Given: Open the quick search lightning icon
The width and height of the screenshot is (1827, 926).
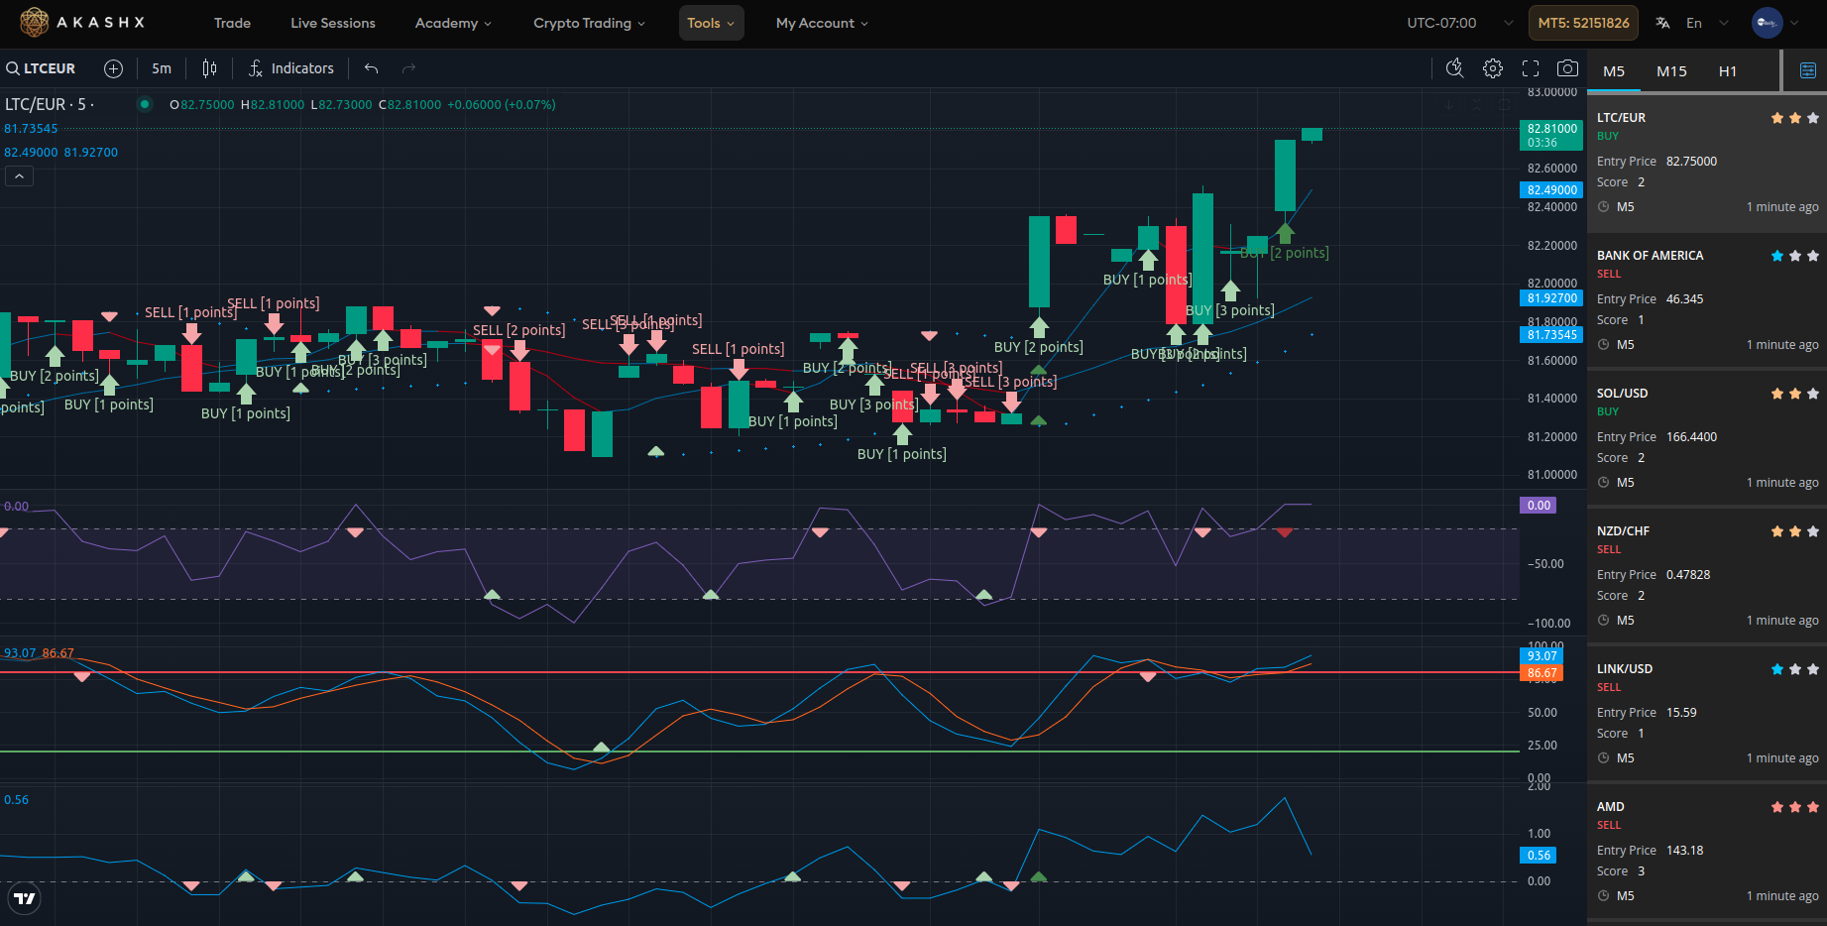Looking at the screenshot, I should pos(1454,68).
